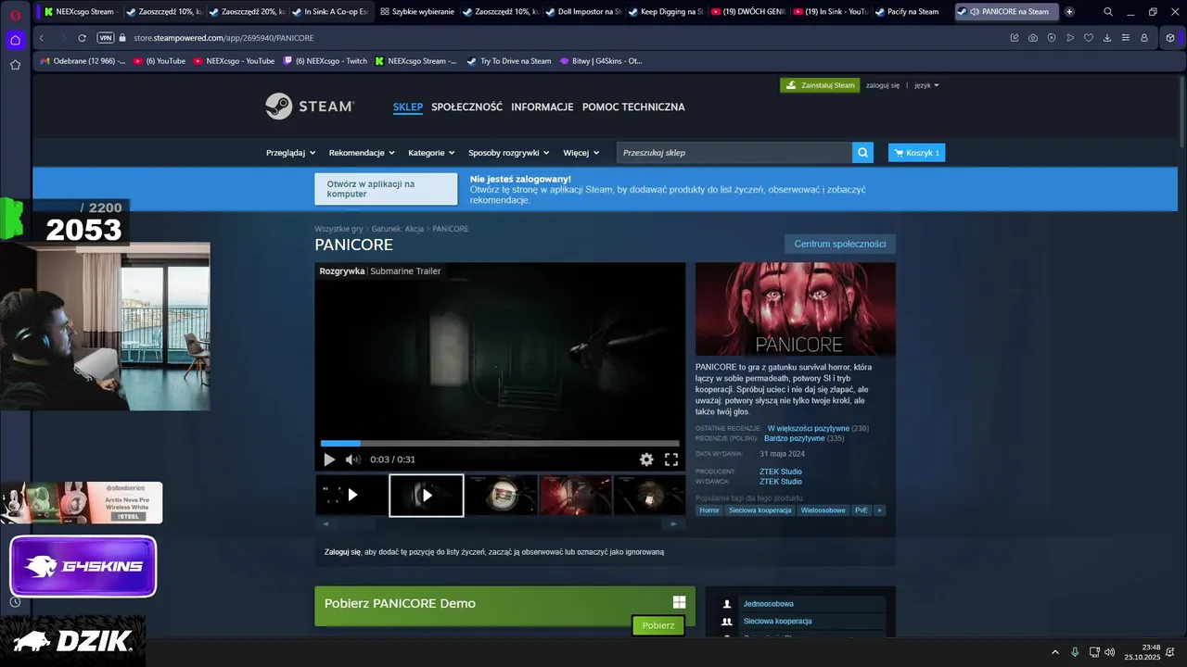1187x667 pixels.
Task: Open video settings gear icon
Action: [646, 459]
